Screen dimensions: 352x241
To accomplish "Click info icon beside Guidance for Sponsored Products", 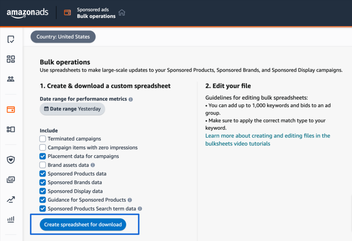I will click(x=130, y=200).
